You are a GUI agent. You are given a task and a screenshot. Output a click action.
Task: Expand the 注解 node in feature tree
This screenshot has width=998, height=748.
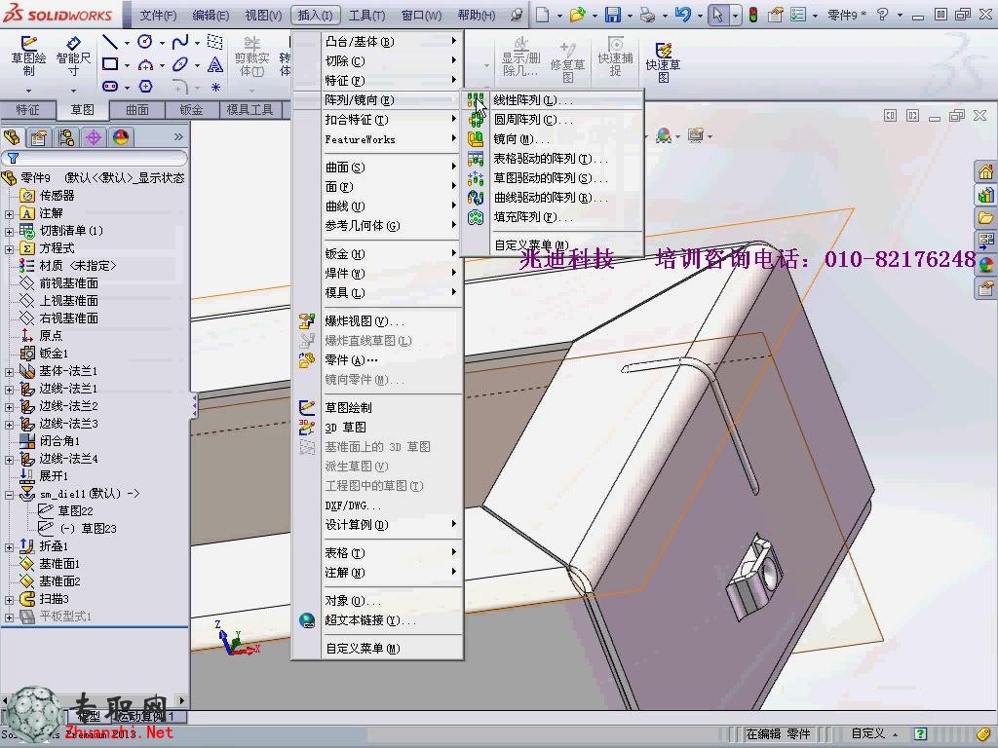pos(9,213)
